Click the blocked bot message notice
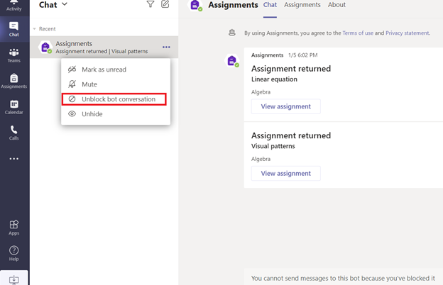443x285 pixels. 343,278
